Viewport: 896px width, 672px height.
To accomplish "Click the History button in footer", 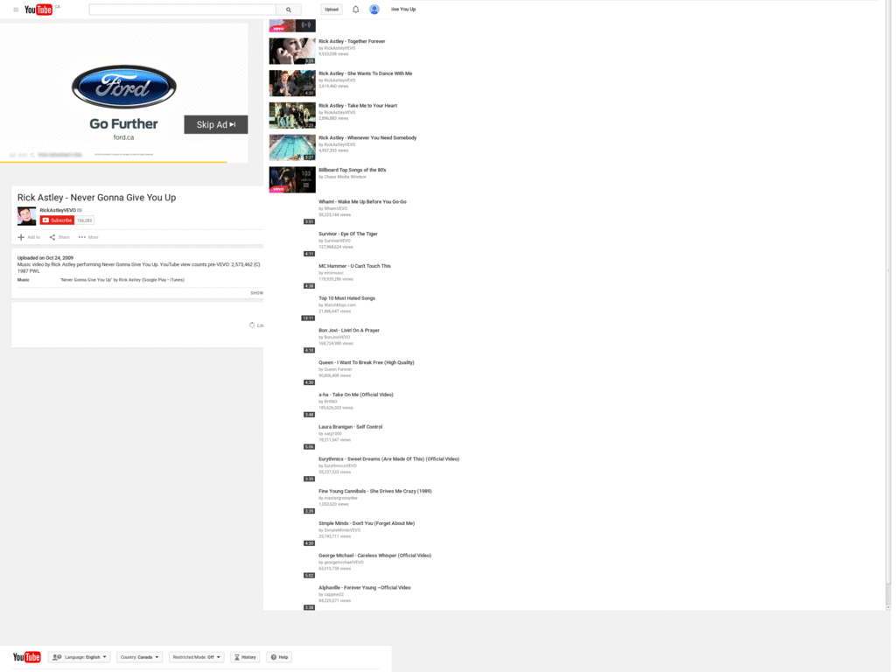I will (245, 657).
